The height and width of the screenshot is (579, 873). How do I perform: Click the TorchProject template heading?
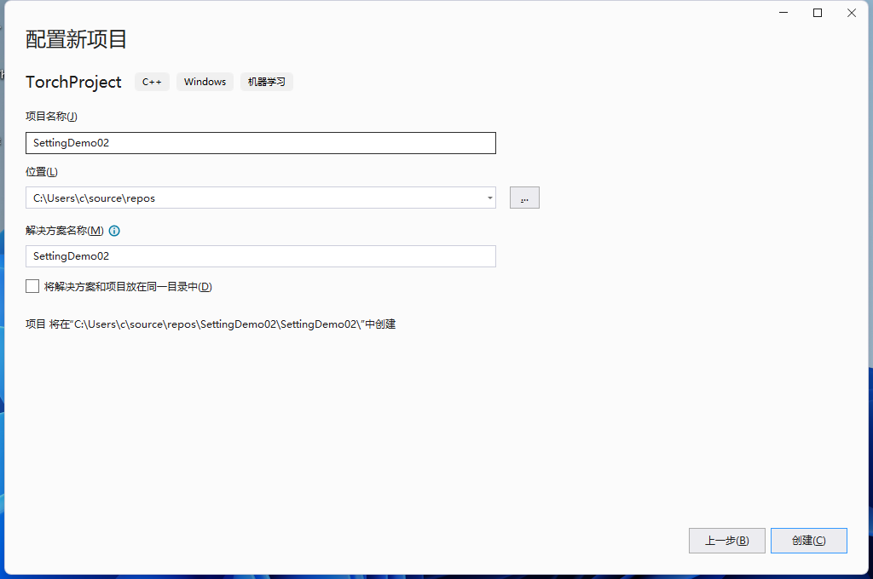point(73,82)
